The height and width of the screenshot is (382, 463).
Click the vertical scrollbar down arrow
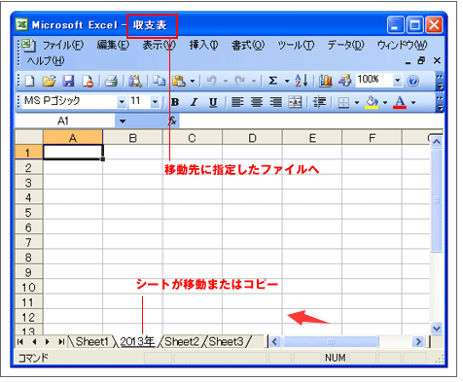pos(437,329)
